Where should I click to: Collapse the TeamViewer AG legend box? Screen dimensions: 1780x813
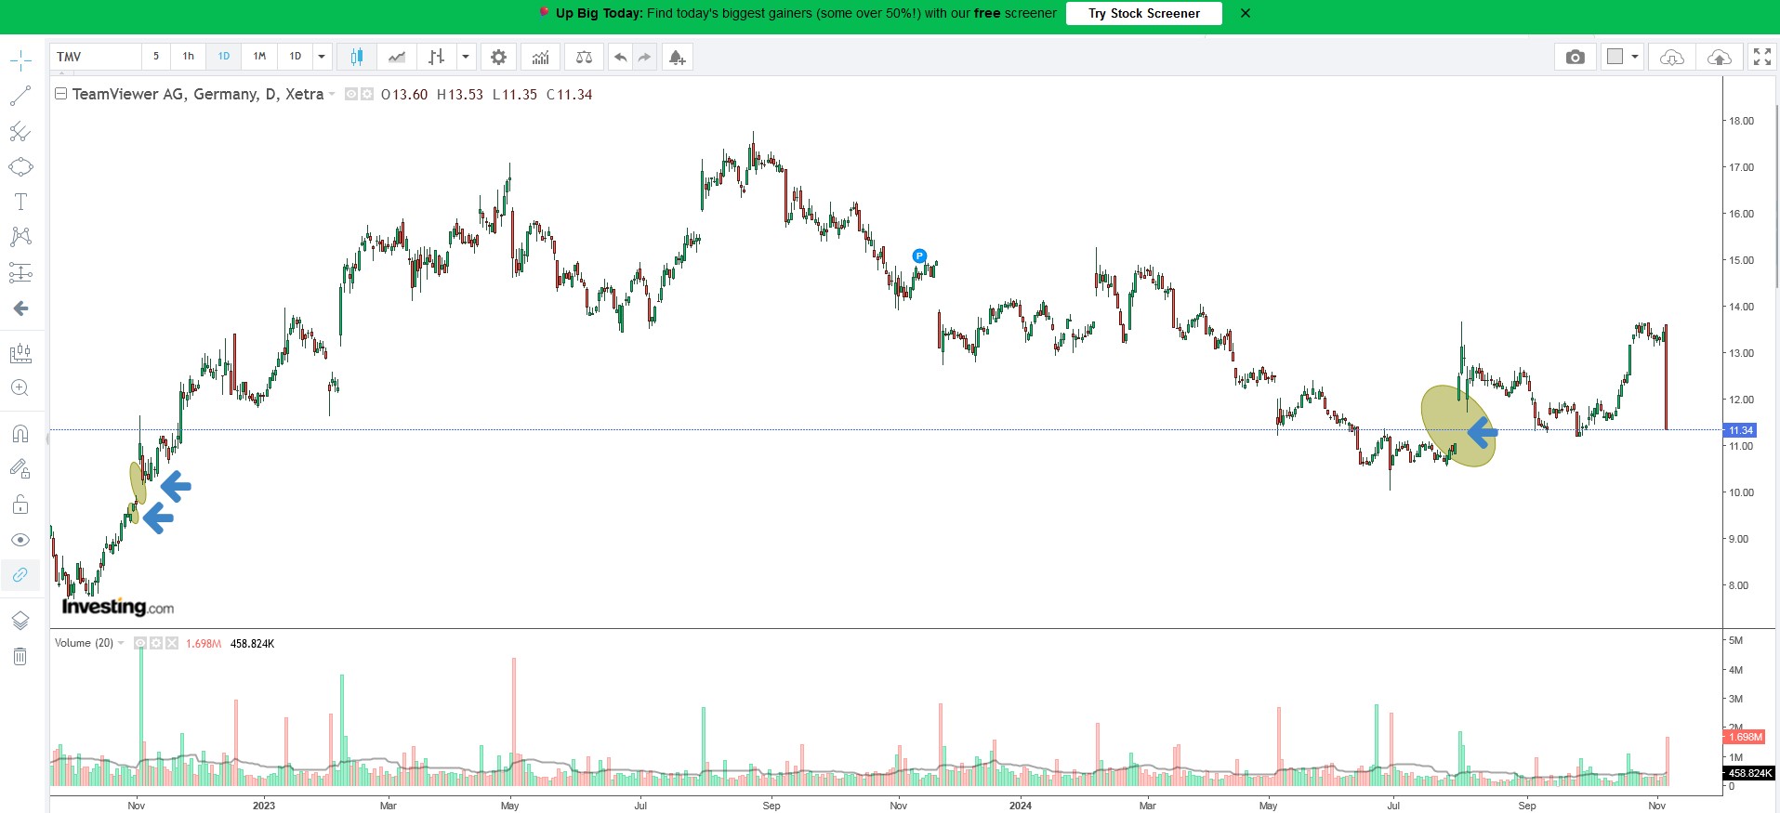click(x=60, y=94)
